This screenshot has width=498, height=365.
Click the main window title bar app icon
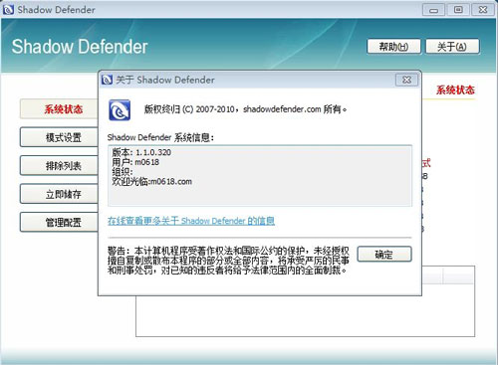coord(8,9)
